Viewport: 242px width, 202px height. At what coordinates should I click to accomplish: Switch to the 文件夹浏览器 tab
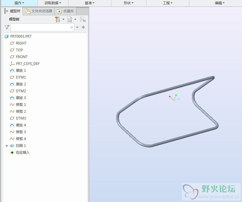tap(39, 11)
